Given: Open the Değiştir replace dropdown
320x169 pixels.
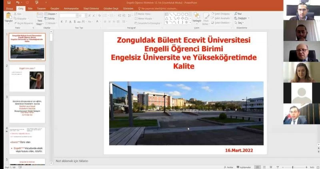Looking at the screenshot, I should 242,18.
